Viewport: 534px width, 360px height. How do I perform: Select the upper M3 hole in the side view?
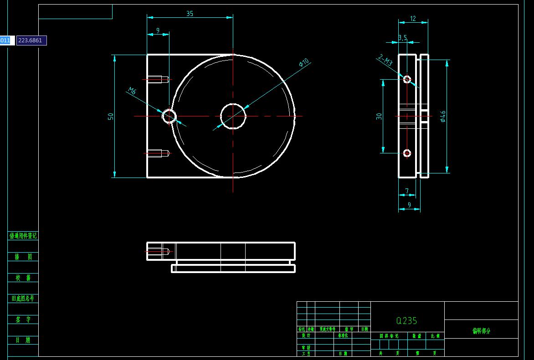407,79
